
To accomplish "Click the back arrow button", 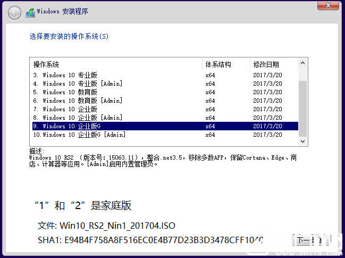I will click(x=14, y=13).
